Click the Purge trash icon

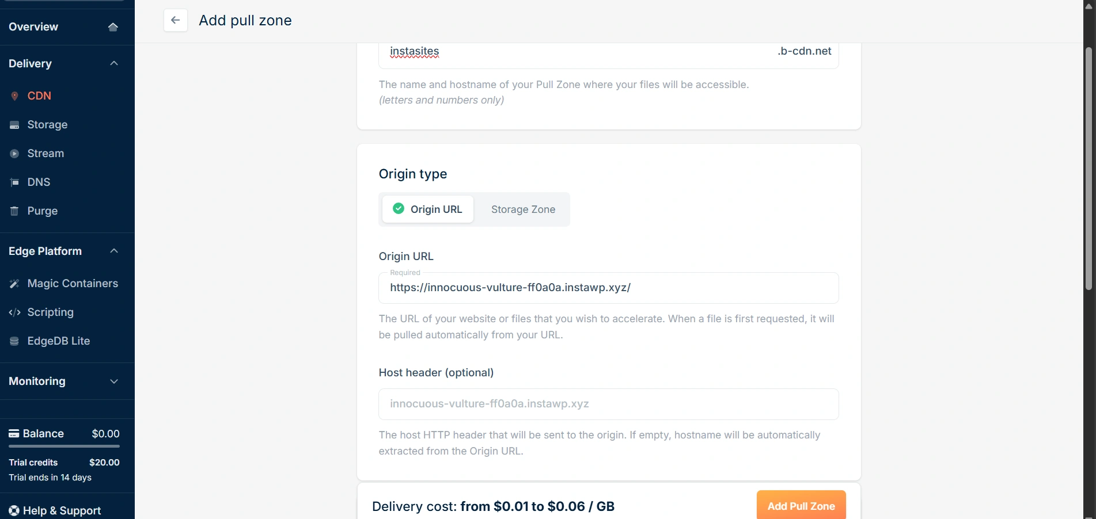14,211
